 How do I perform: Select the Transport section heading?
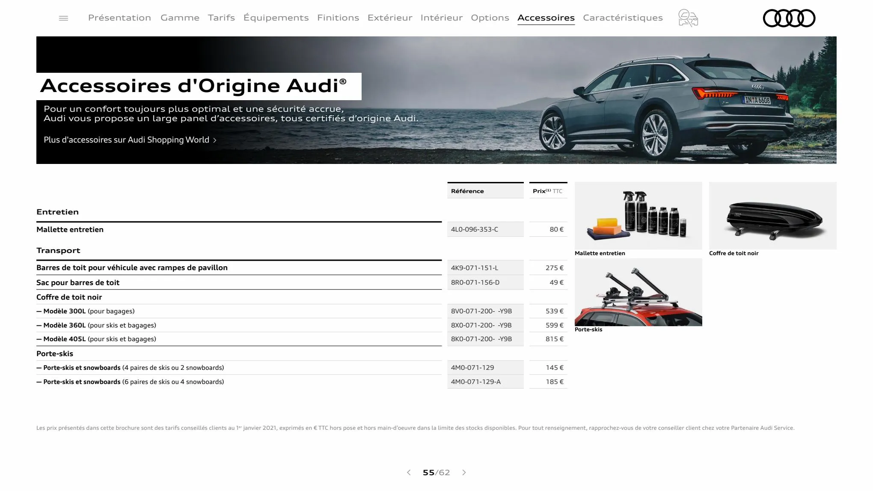[x=58, y=250]
